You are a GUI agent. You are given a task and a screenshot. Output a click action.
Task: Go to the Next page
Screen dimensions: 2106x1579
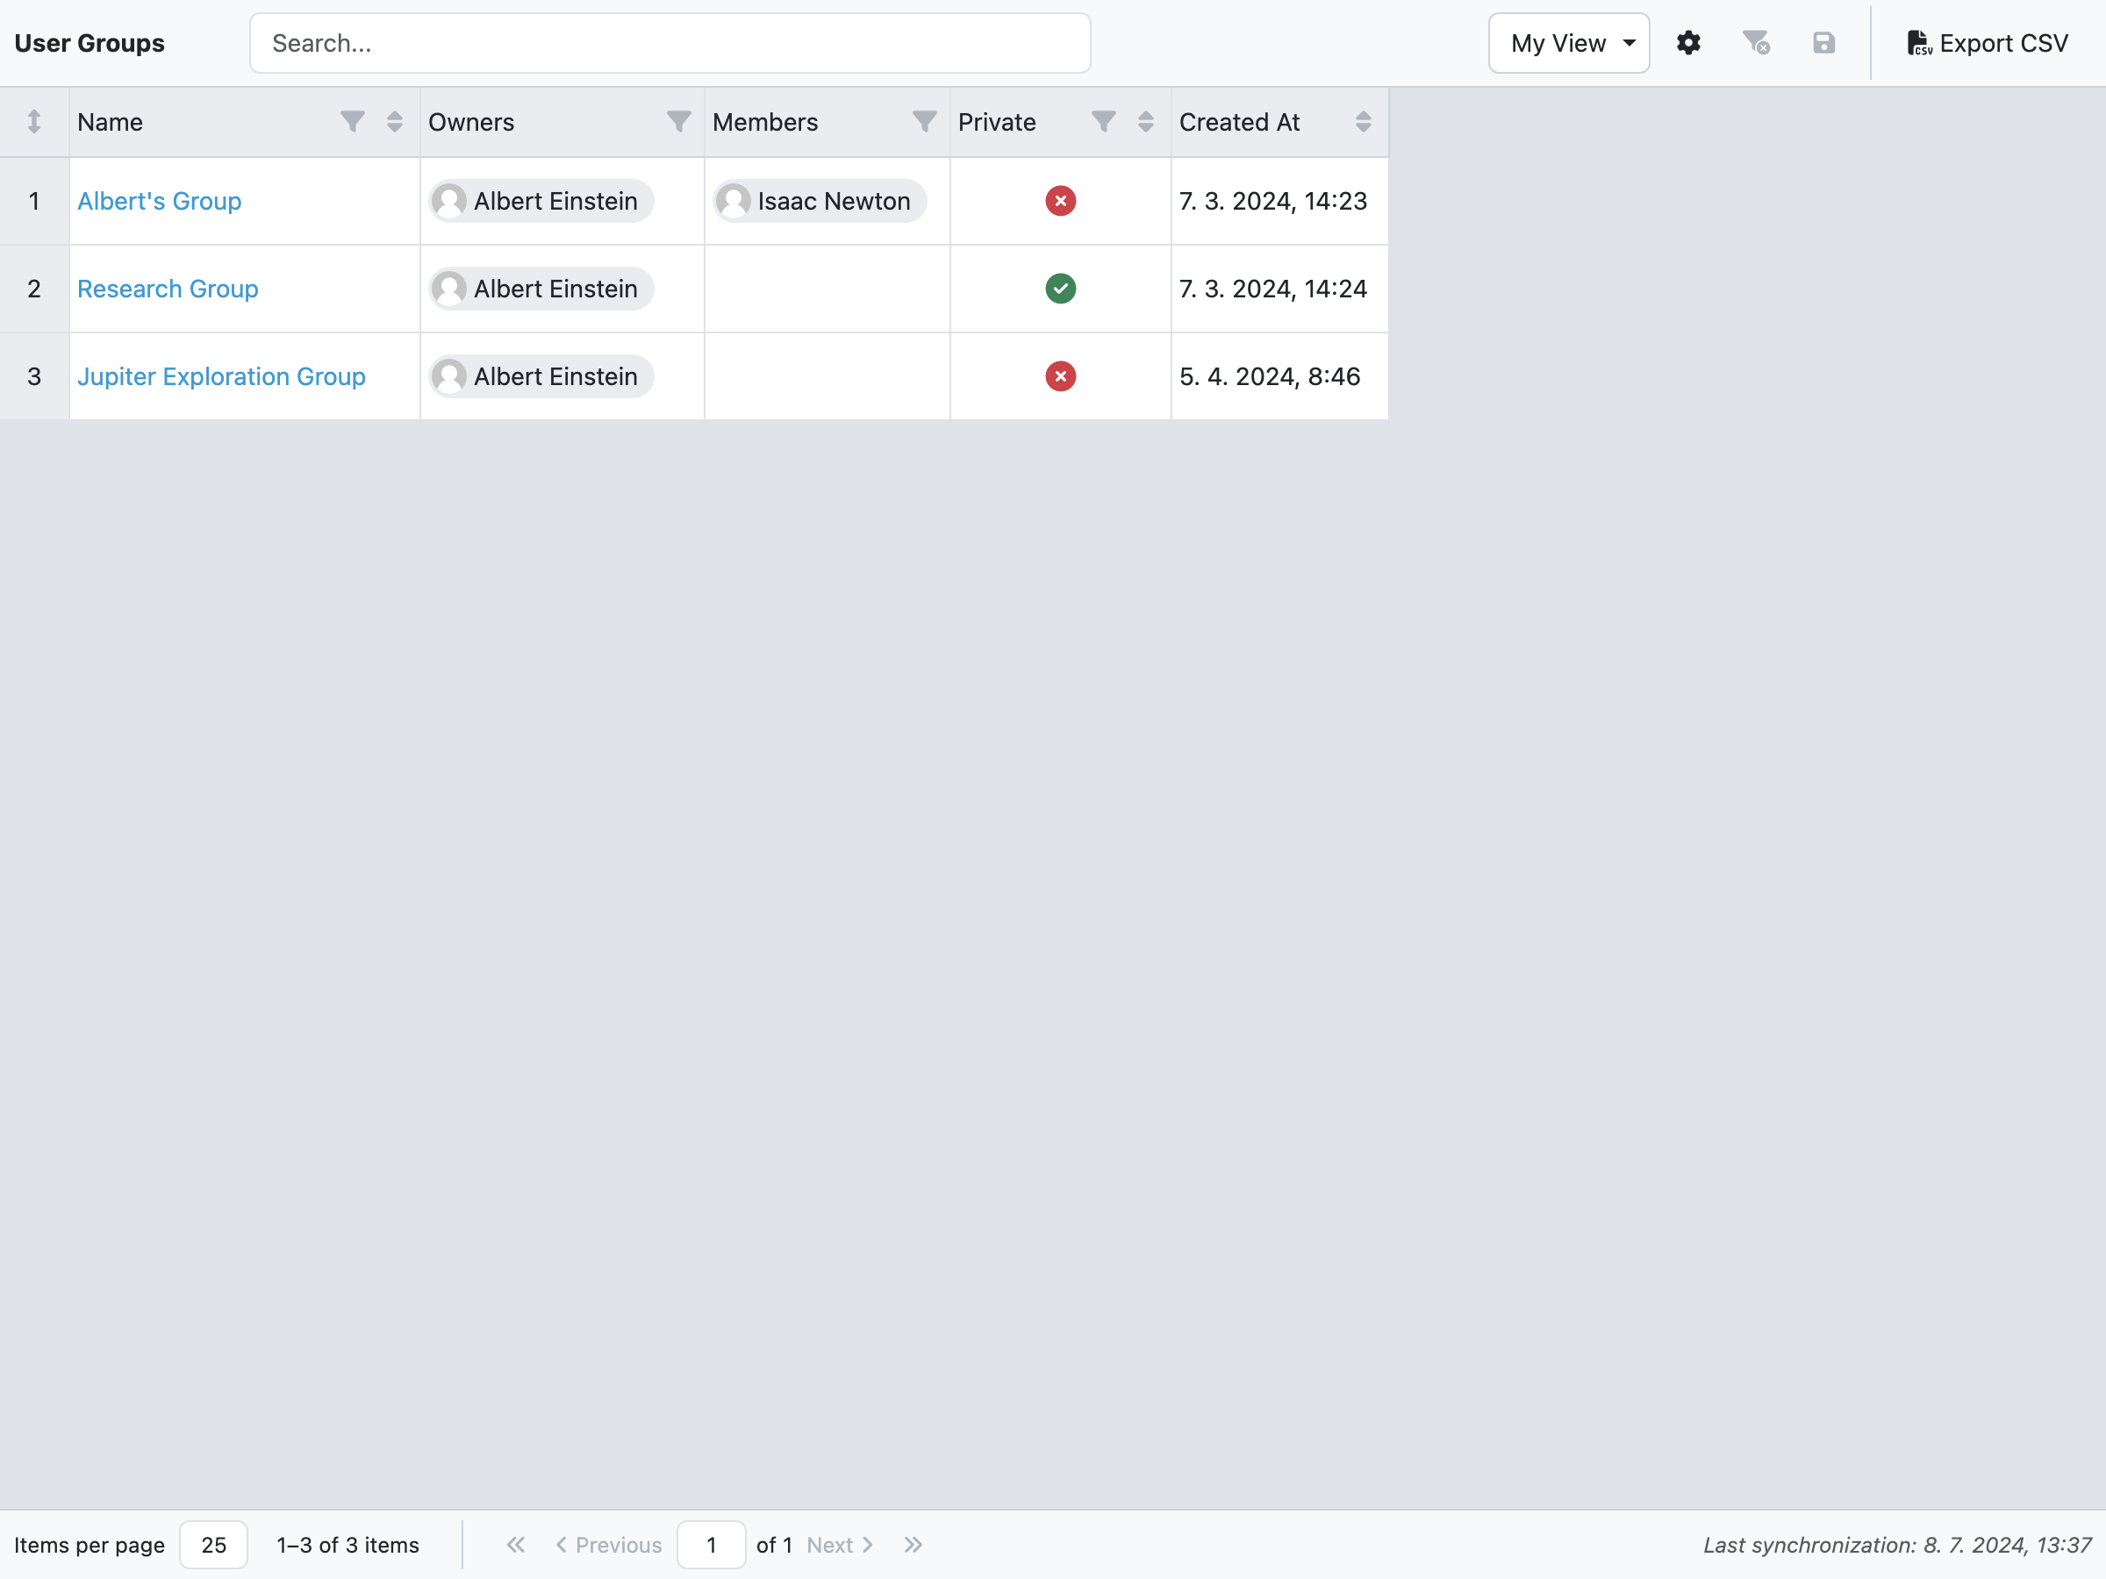click(x=840, y=1544)
